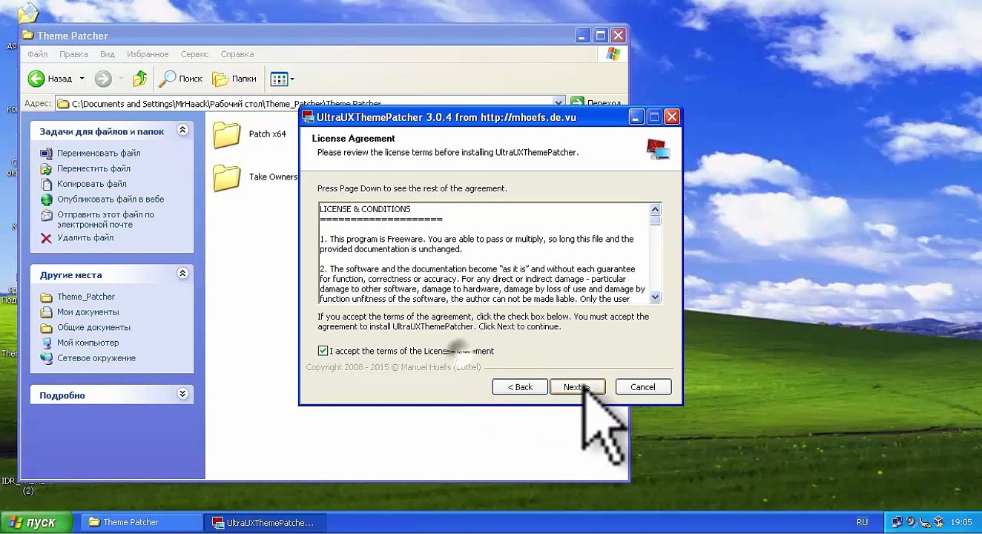Select the Take Ownership folder icon
Viewport: 982px width, 534px height.
pos(227,178)
